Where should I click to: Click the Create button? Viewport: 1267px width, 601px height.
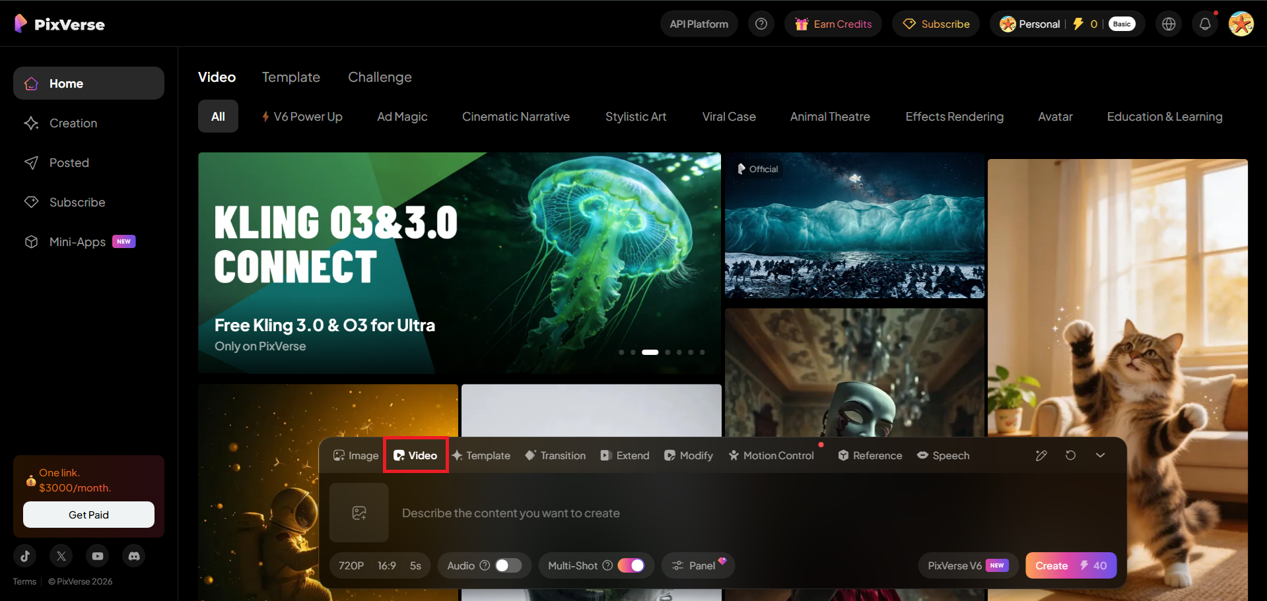tap(1071, 565)
